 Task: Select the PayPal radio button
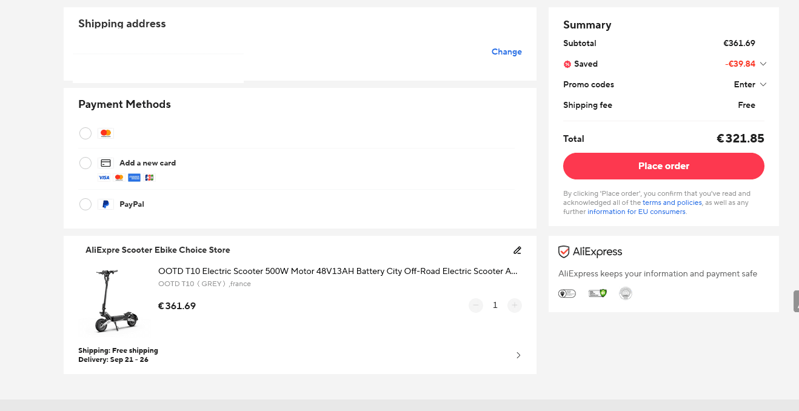(x=85, y=204)
